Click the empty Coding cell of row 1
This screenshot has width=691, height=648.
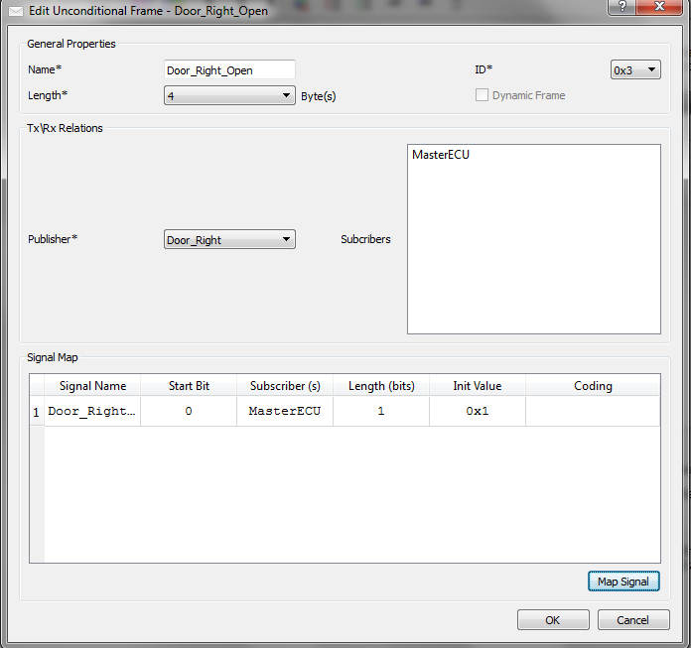593,412
